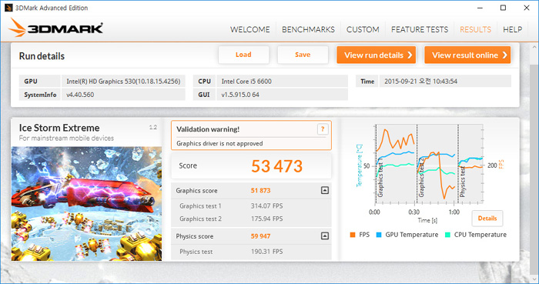Click Physics test result 190.31 FPS
This screenshot has height=284, width=539.
pyautogui.click(x=266, y=252)
